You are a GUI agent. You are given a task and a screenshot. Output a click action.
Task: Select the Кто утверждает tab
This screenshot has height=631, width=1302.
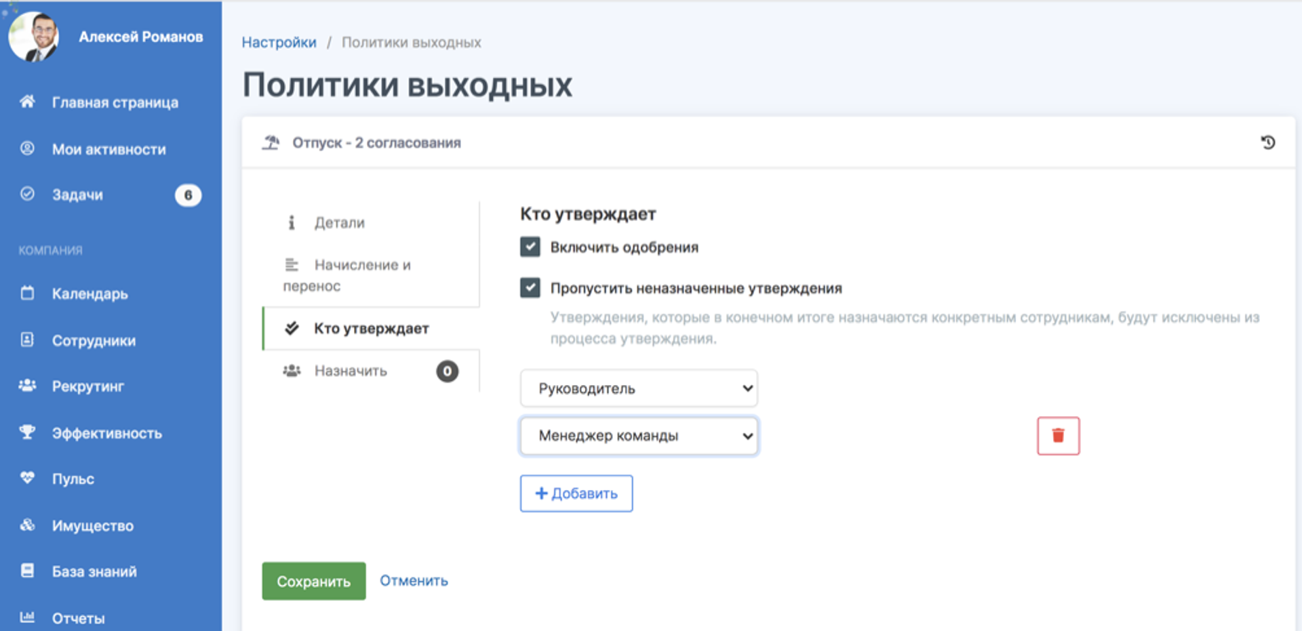pos(371,329)
